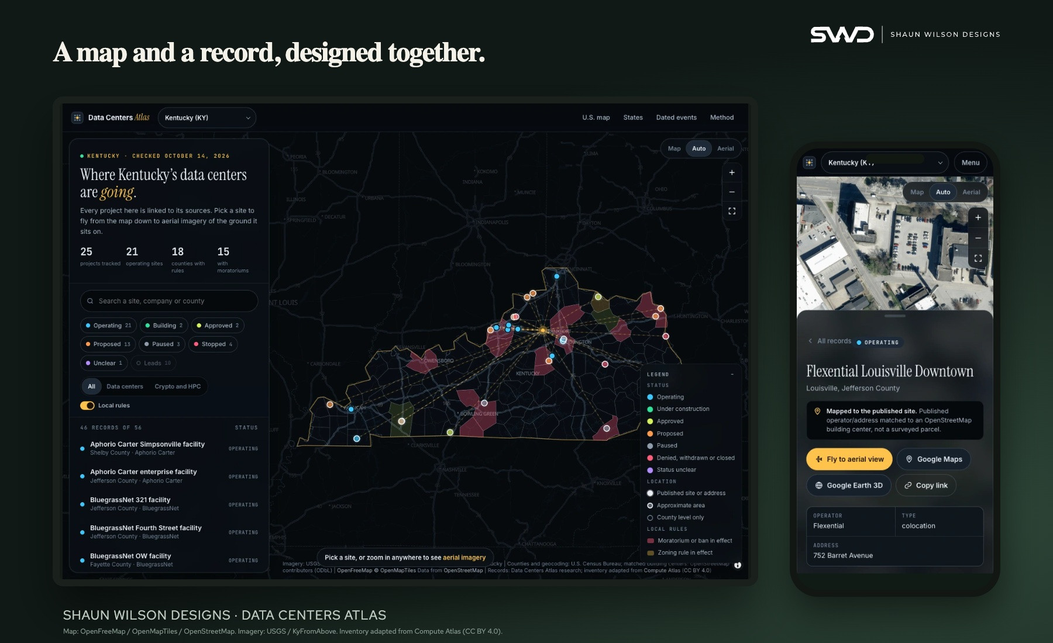The width and height of the screenshot is (1053, 643).
Task: Zoom in with the desktop map plus button
Action: [732, 172]
